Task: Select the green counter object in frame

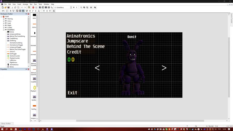Action: tap(69, 60)
